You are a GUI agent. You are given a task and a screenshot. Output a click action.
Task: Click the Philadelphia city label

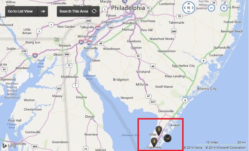coord(128,8)
